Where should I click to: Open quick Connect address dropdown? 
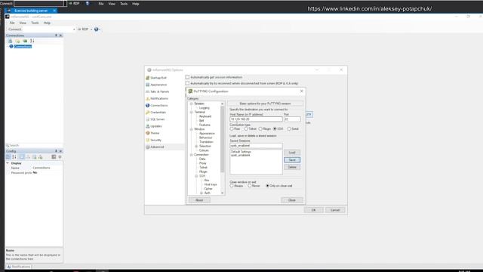74,29
